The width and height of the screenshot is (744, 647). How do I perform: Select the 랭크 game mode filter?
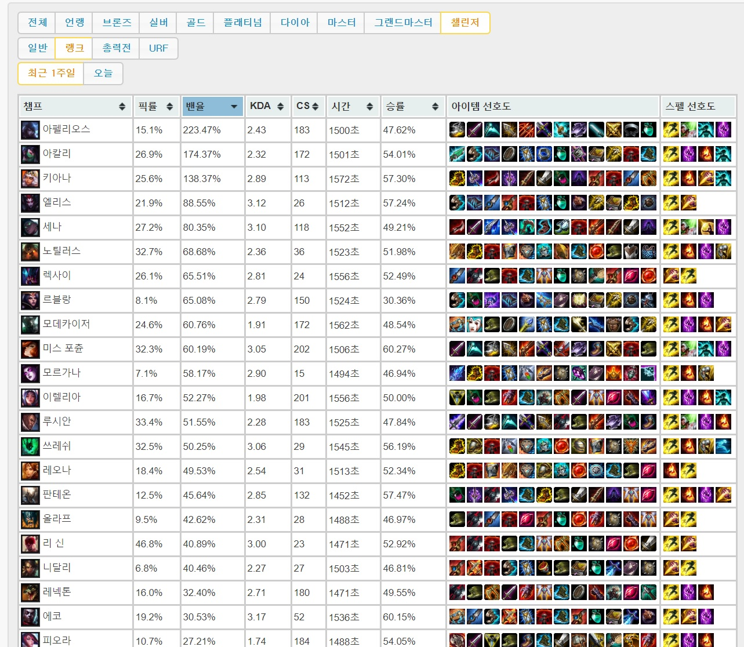coord(74,48)
